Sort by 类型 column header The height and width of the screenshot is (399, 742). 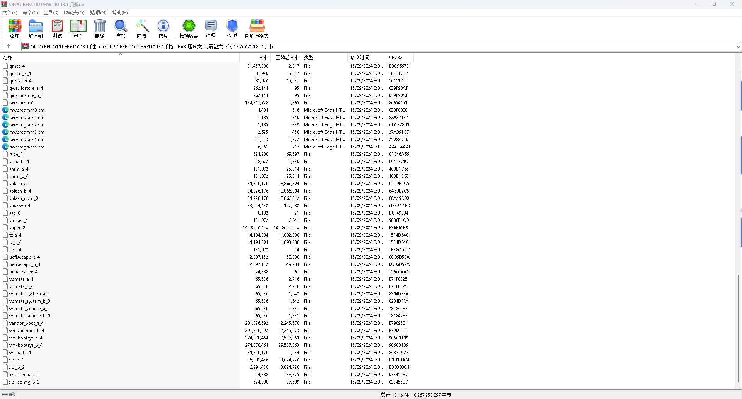tap(325, 58)
